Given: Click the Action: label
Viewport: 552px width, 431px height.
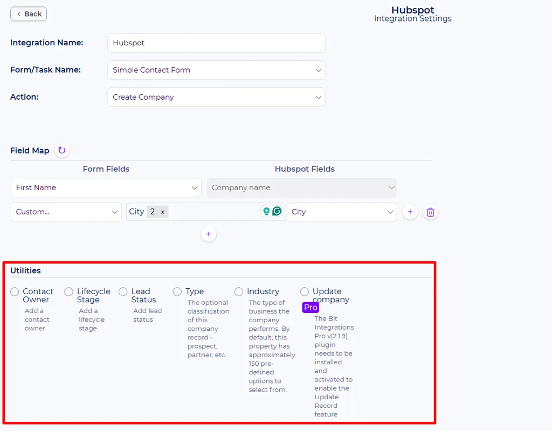Looking at the screenshot, I should pos(24,97).
